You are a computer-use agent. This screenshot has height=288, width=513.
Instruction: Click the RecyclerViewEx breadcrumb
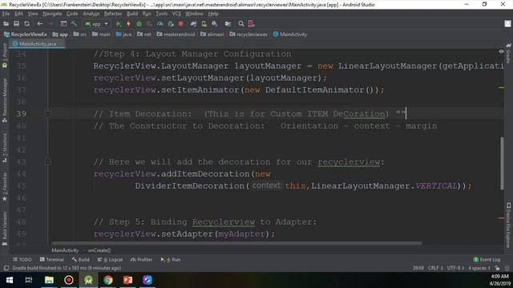[26, 34]
